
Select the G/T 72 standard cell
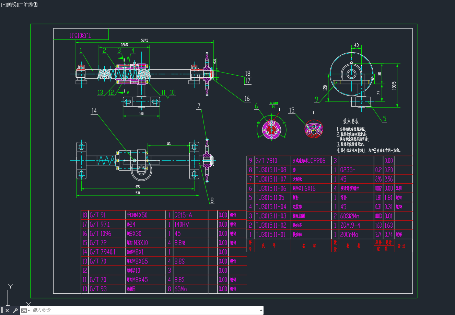pos(98,243)
